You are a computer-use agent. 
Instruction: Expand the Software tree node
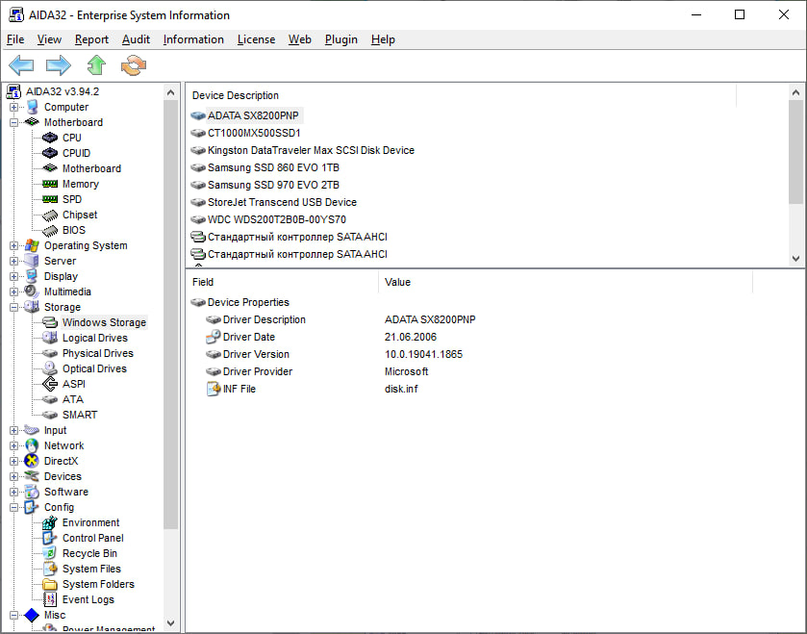(x=13, y=492)
